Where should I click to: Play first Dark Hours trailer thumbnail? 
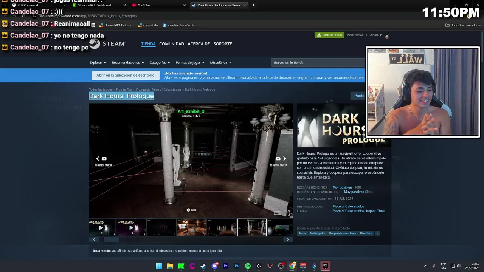coord(102,227)
